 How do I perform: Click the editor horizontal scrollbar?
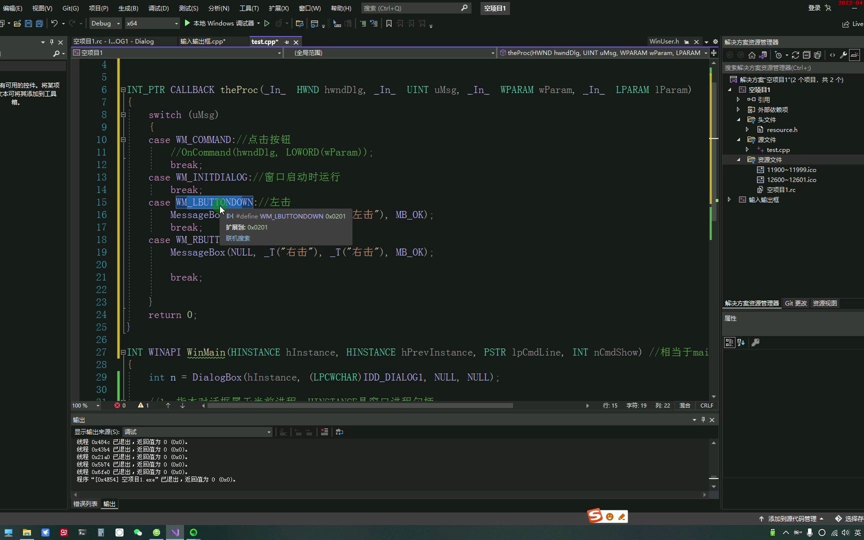pos(360,405)
